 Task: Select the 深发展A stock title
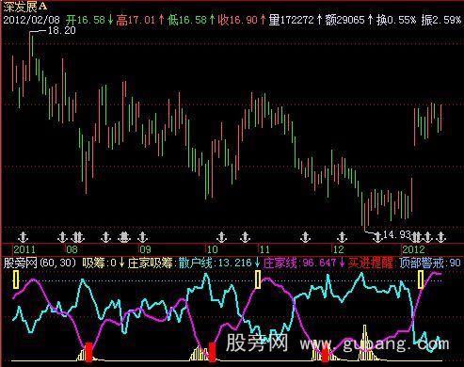(25, 6)
